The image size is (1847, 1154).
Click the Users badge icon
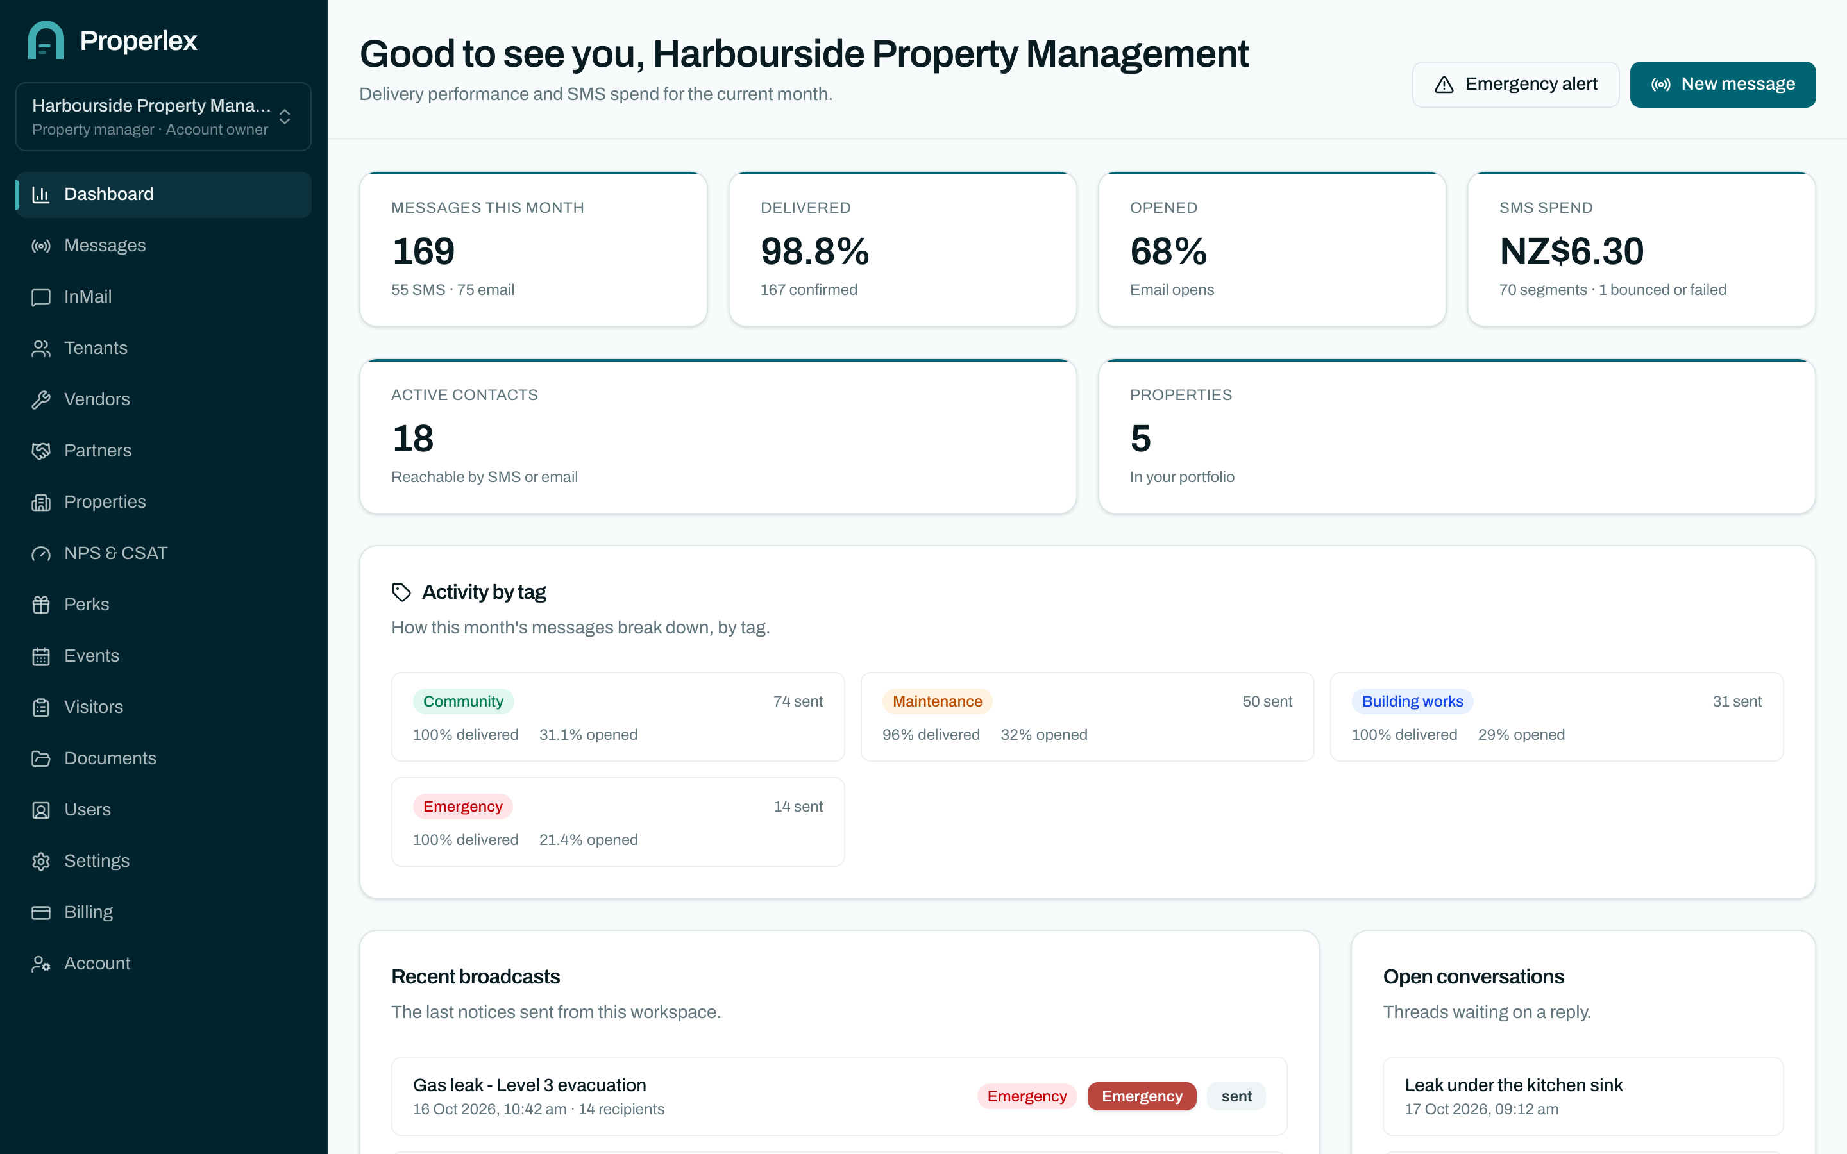[x=41, y=810]
